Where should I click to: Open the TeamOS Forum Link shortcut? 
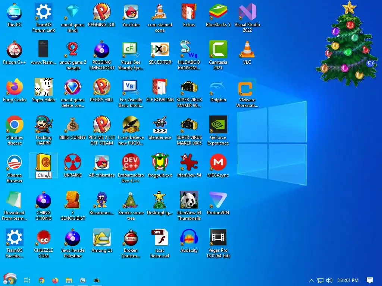point(44,18)
